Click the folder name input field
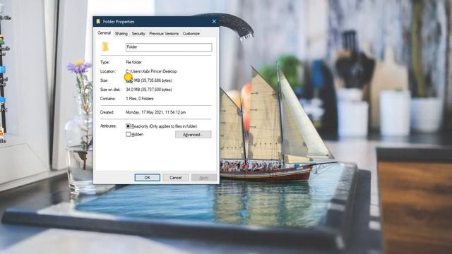Screen dimensions: 452x254 click(169, 47)
